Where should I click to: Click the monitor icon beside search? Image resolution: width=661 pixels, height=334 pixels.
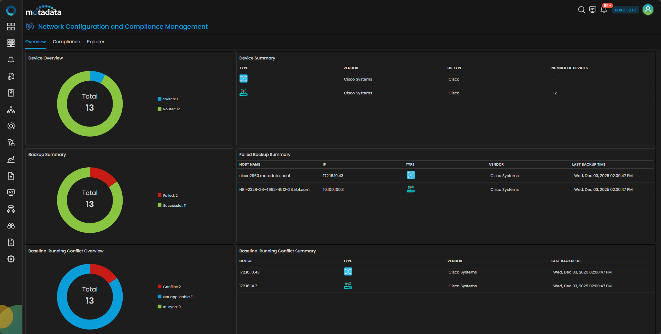(592, 10)
